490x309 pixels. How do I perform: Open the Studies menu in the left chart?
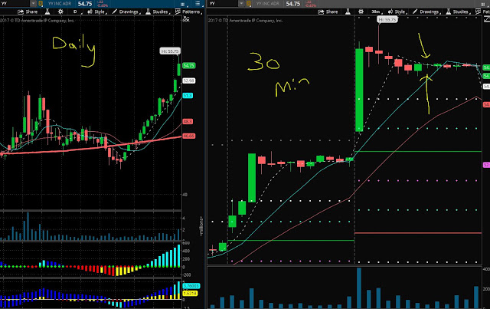[x=158, y=12]
